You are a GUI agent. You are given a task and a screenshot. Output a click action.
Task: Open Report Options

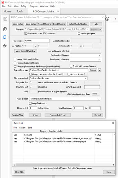pyautogui.click(x=44, y=24)
